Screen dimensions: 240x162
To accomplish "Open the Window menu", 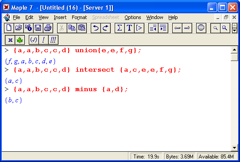I will click(x=155, y=17).
